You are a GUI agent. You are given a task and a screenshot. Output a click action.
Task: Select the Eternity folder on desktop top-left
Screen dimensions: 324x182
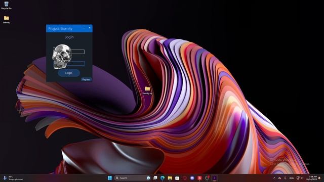click(x=7, y=20)
